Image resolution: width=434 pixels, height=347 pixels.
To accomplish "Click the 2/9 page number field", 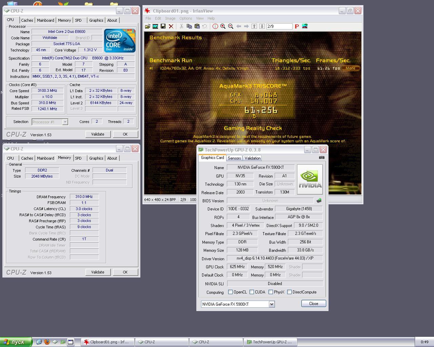I will [x=279, y=26].
